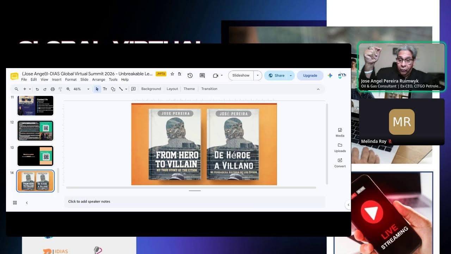Open the Media side panel
451x254 pixels.
pyautogui.click(x=340, y=132)
